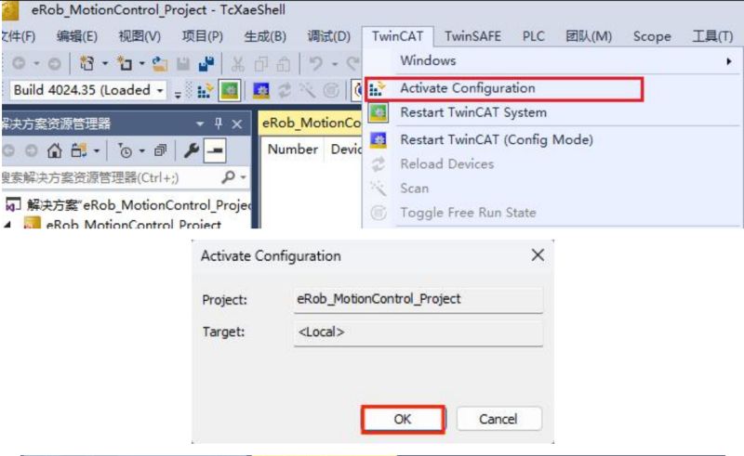744x456 pixels.
Task: Go to Home in Solution Explorer
Action: [x=55, y=150]
